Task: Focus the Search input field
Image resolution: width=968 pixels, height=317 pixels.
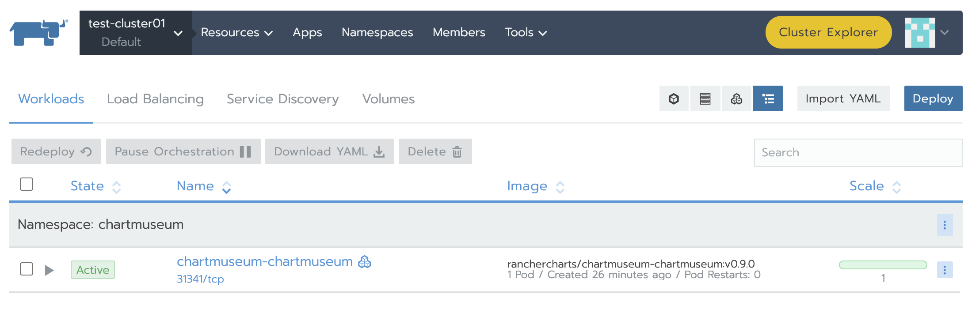Action: (858, 152)
